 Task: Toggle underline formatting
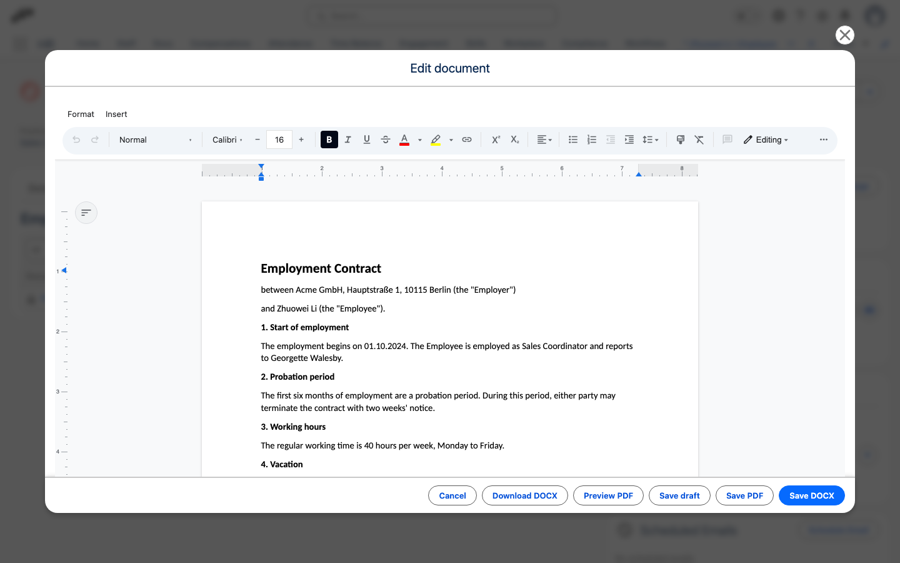coord(367,139)
